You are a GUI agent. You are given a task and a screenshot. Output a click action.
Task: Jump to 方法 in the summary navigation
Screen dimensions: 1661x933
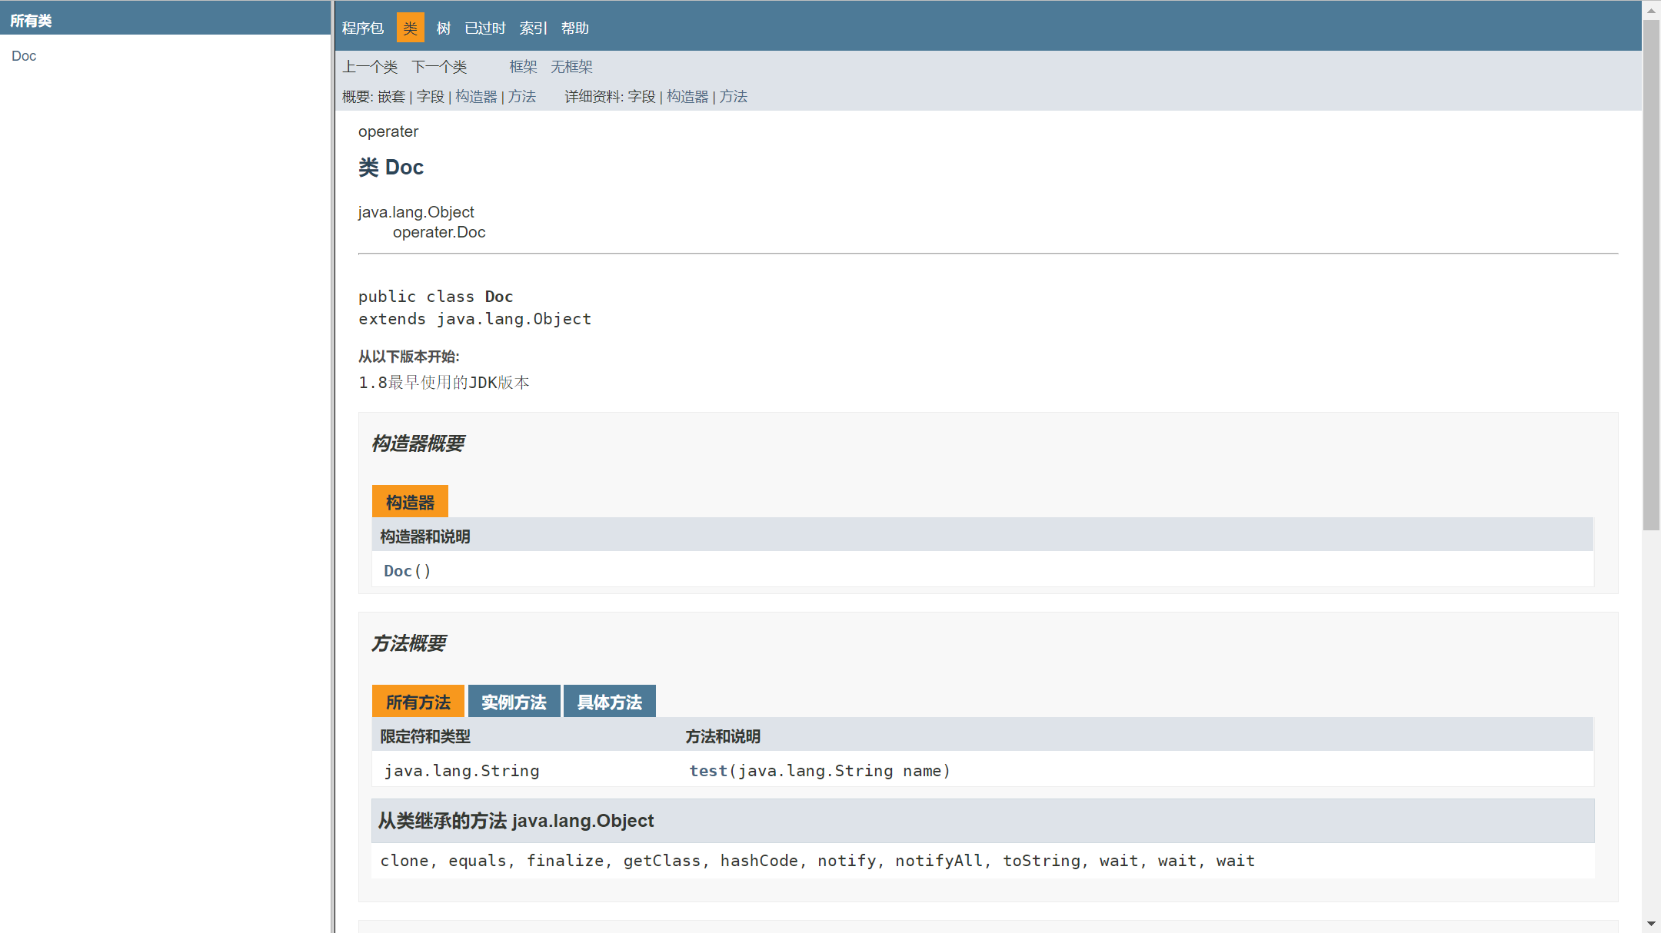pos(522,97)
